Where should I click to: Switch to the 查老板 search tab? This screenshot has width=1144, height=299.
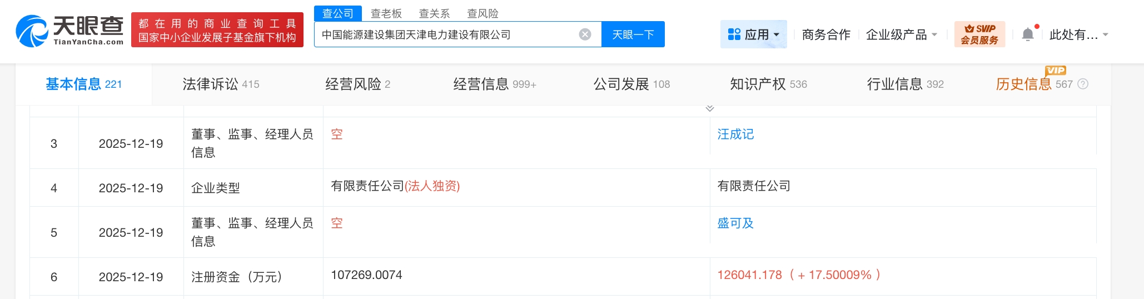tap(386, 13)
